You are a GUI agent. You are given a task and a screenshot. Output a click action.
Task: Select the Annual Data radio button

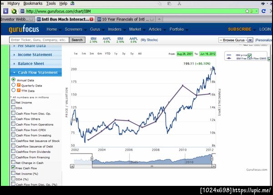tap(13, 79)
